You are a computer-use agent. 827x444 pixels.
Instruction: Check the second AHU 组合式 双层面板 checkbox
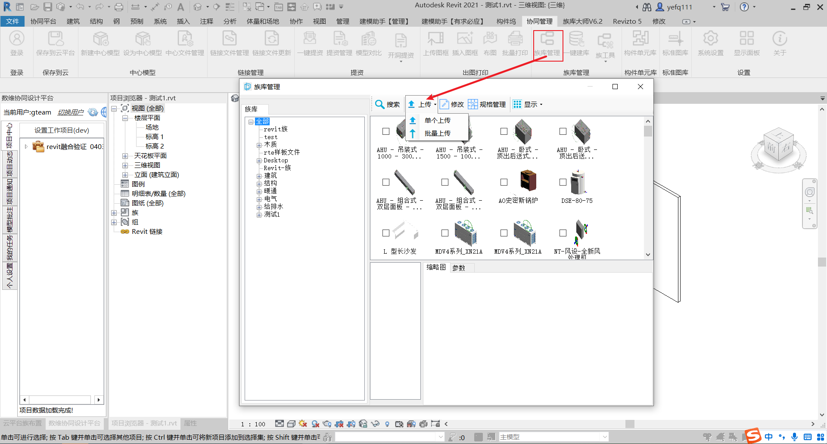445,182
